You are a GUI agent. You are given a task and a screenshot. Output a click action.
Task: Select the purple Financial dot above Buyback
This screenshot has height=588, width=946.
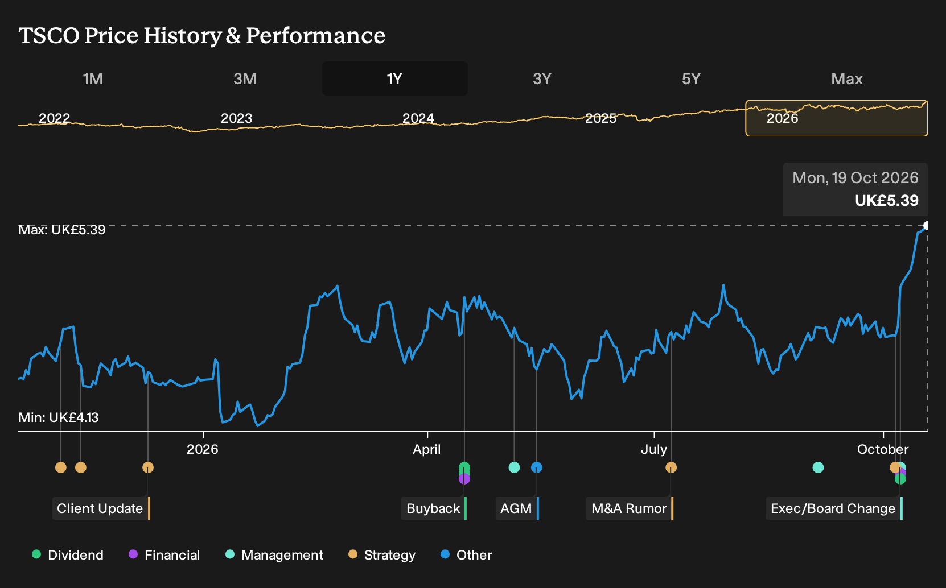pos(464,479)
